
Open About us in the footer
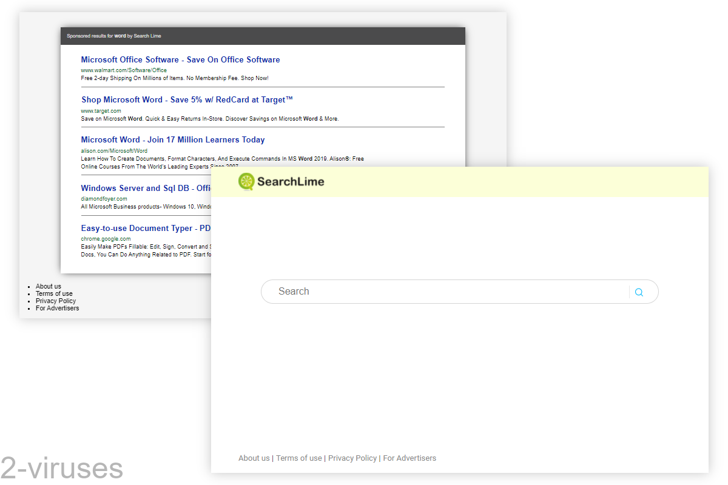click(254, 458)
